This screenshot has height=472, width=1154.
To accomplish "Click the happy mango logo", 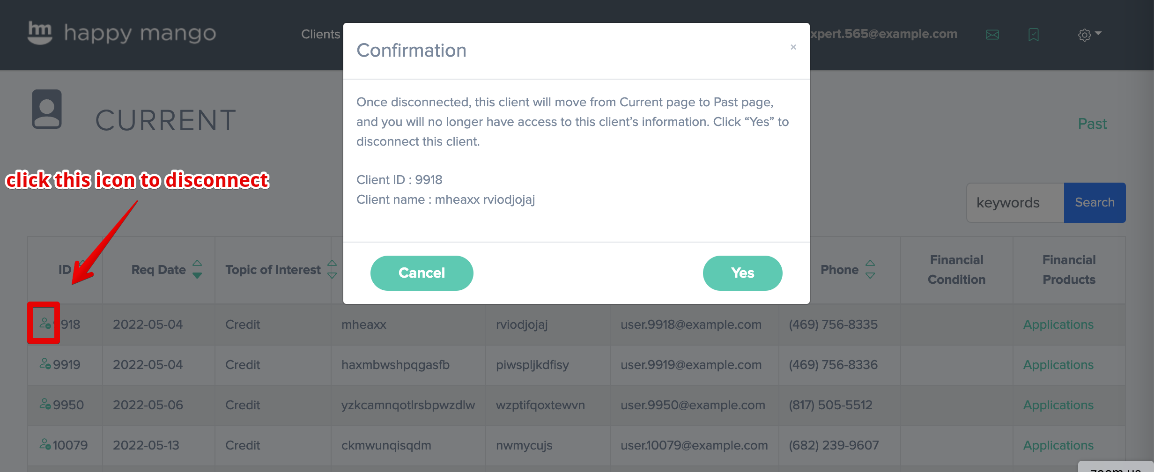I will (122, 33).
